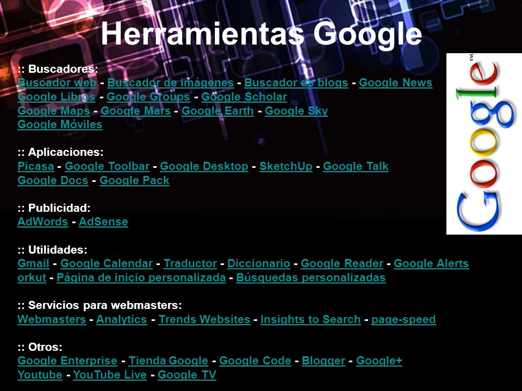
Task: Go to the Google Docs link
Action: 53,180
